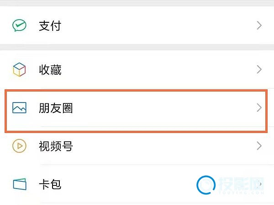Expand 支付 using its right chevron
Screen dimensions: 274x205
pos(259,26)
